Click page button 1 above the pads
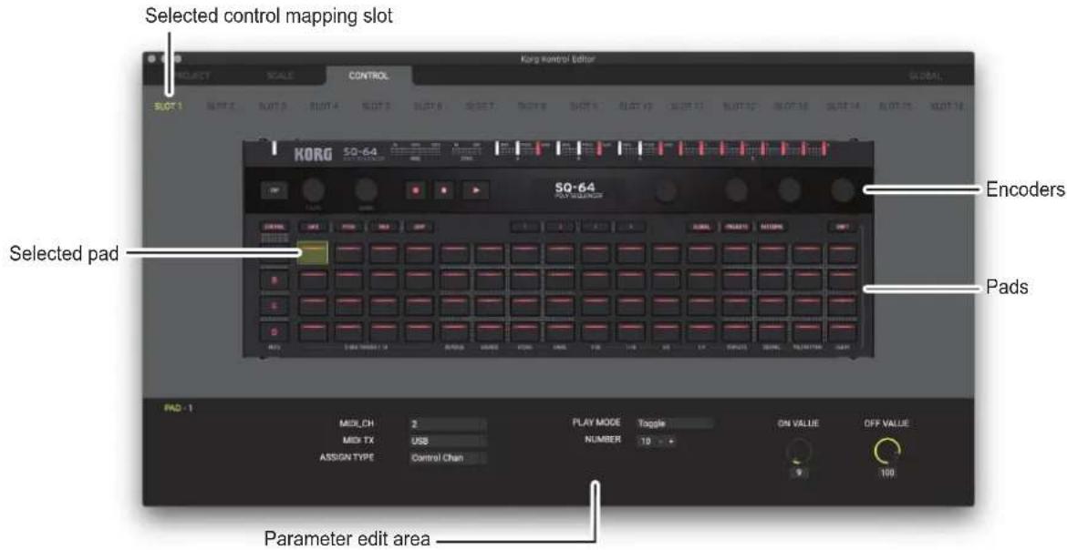This screenshot has height=550, width=1067. pyautogui.click(x=525, y=227)
